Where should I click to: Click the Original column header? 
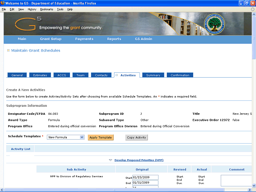coord(142,170)
